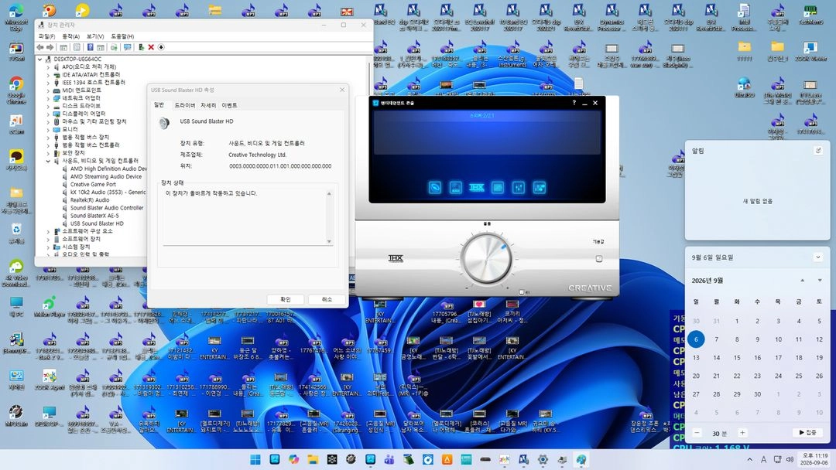Select Creative Game Port in the device tree

[93, 184]
